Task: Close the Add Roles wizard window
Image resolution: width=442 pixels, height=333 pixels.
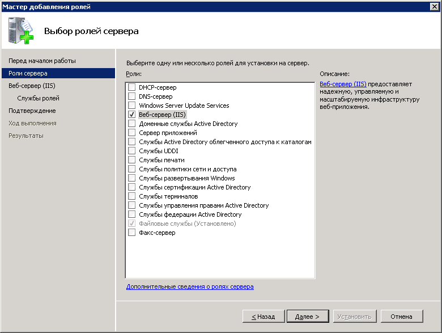Action: point(435,6)
